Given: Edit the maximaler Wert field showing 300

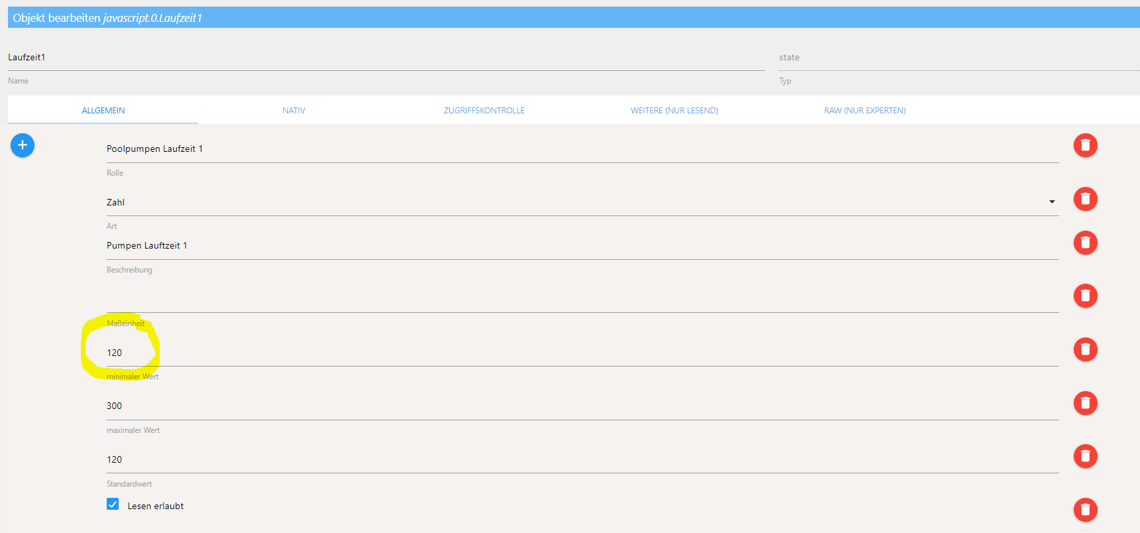Looking at the screenshot, I should point(583,406).
